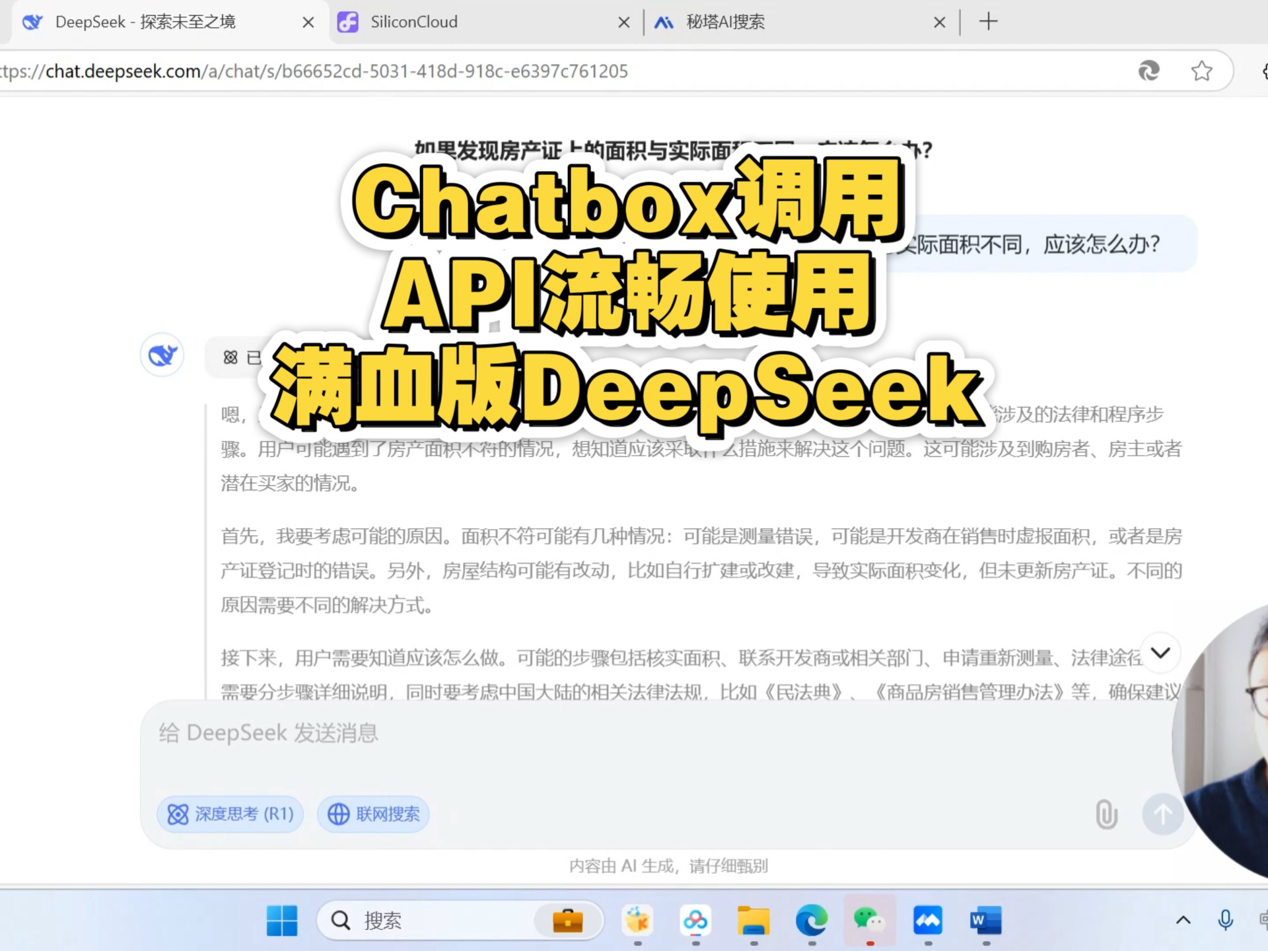Click the browser refresh-style icon in the address bar
The height and width of the screenshot is (951, 1268).
[x=1149, y=71]
